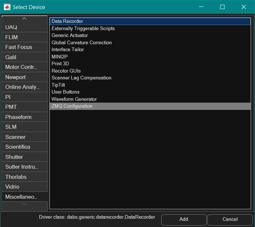This screenshot has width=255, height=227.
Task: Choose Generic Actuator from the list
Action: click(x=150, y=36)
